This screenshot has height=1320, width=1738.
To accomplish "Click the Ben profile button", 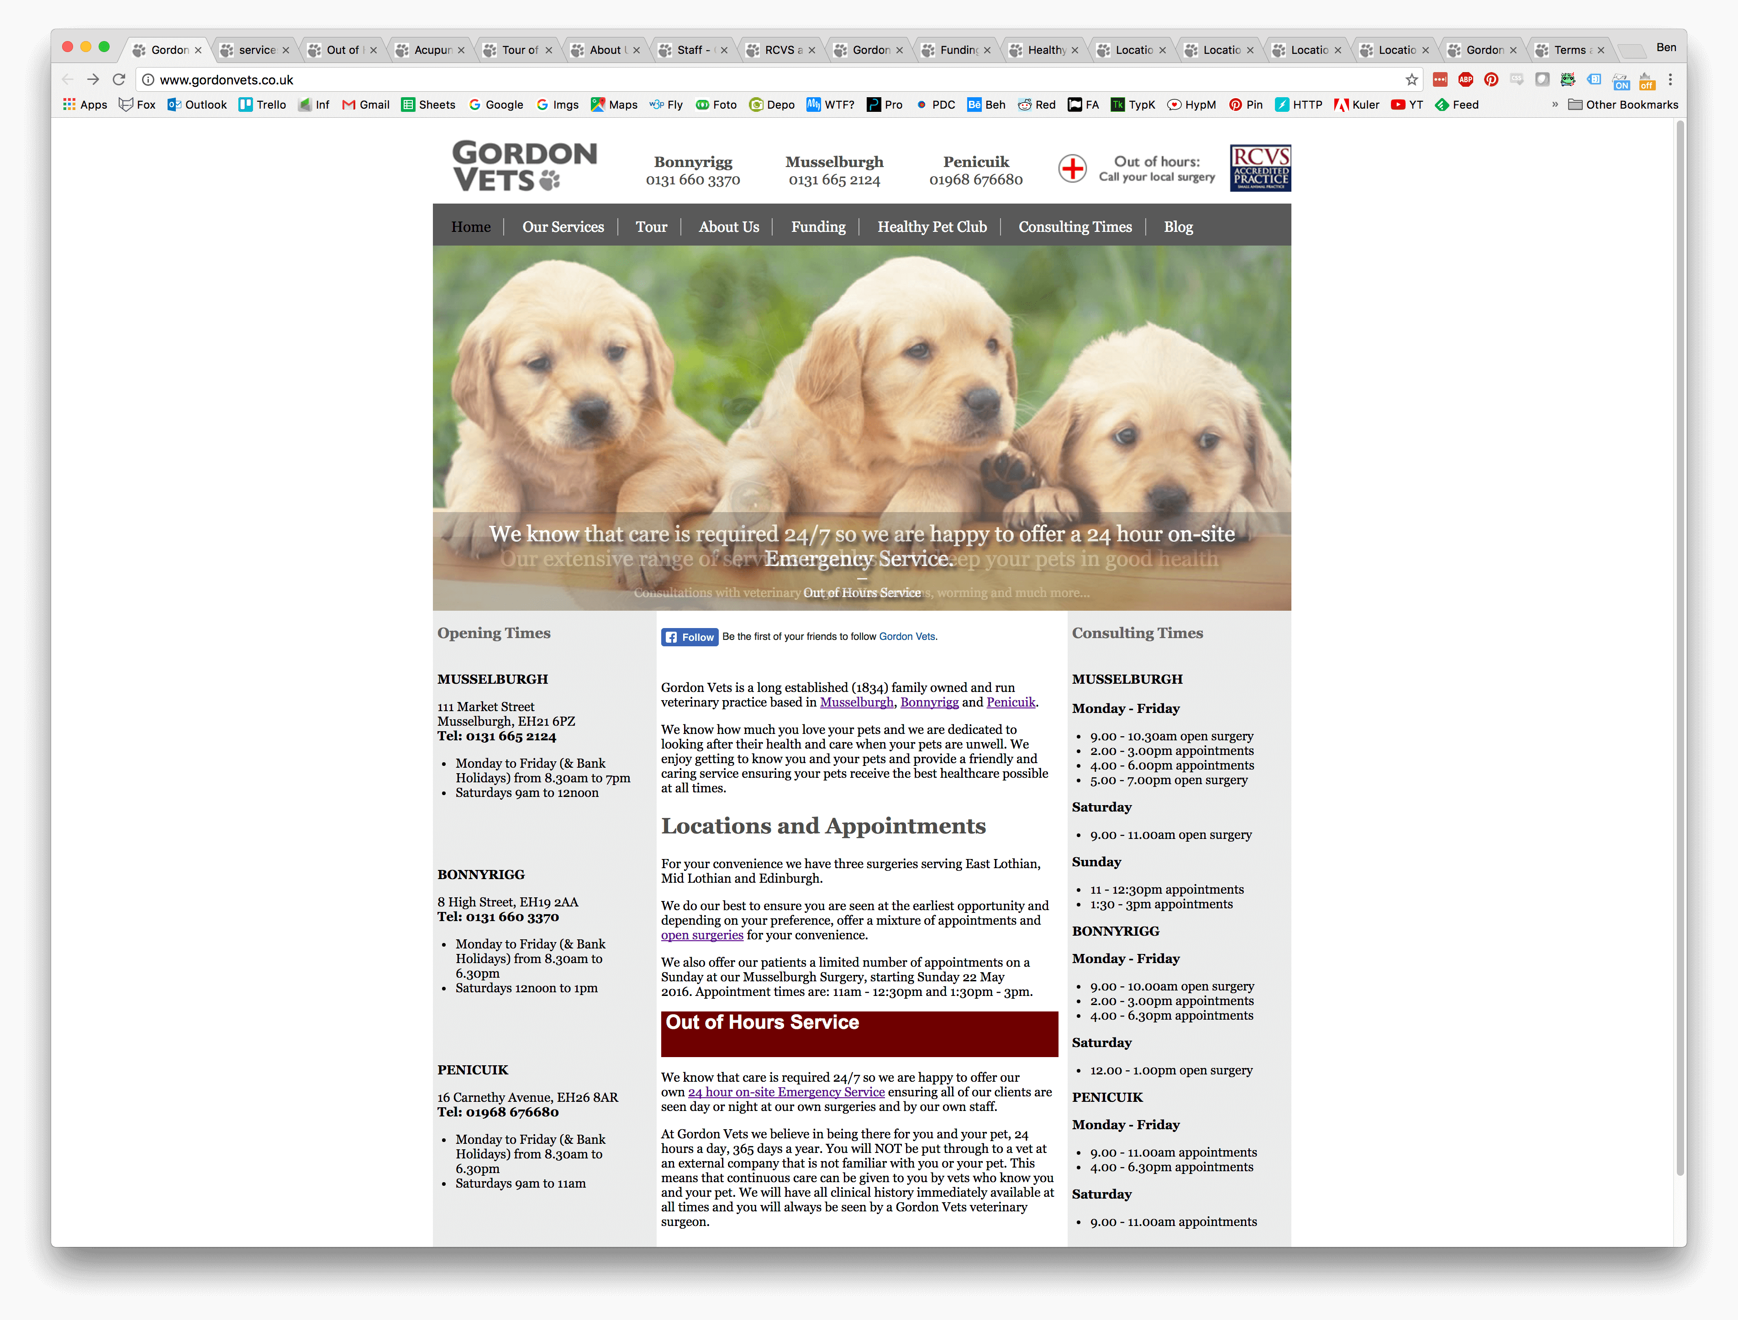I will pyautogui.click(x=1666, y=47).
